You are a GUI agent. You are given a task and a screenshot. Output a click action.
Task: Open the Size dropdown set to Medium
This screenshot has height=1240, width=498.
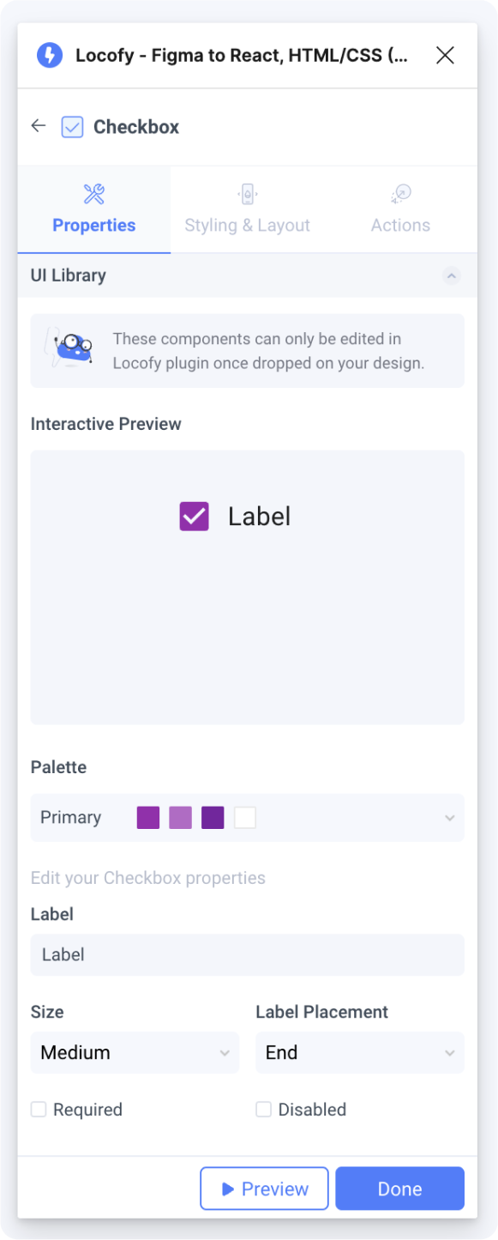click(x=135, y=1052)
